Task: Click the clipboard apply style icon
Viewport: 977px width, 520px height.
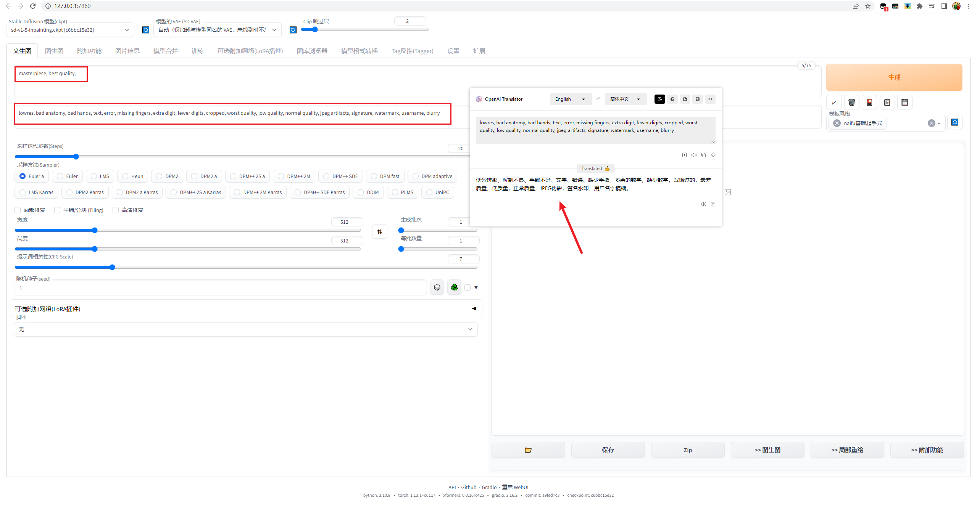Action: [887, 102]
